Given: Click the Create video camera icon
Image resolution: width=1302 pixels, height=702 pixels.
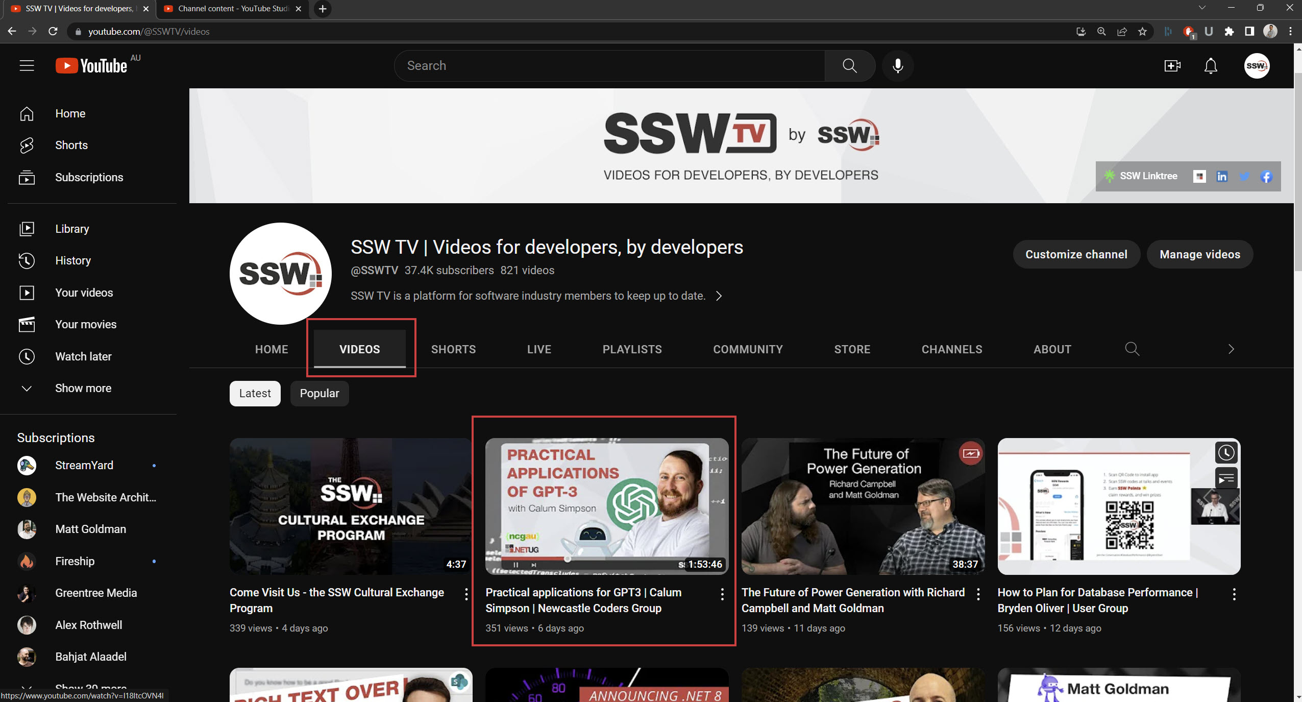Looking at the screenshot, I should coord(1172,66).
